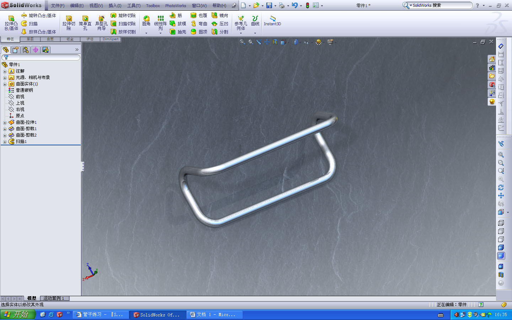Click the rotate view icon in right toolbar
512x320 pixels.
(501, 187)
